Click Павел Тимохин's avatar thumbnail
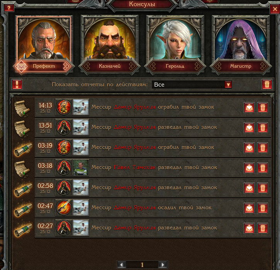This screenshot has height=270, width=280. [x=81, y=167]
